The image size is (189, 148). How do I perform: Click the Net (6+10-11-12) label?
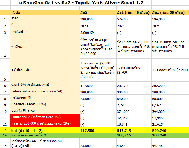click(x=45, y=130)
